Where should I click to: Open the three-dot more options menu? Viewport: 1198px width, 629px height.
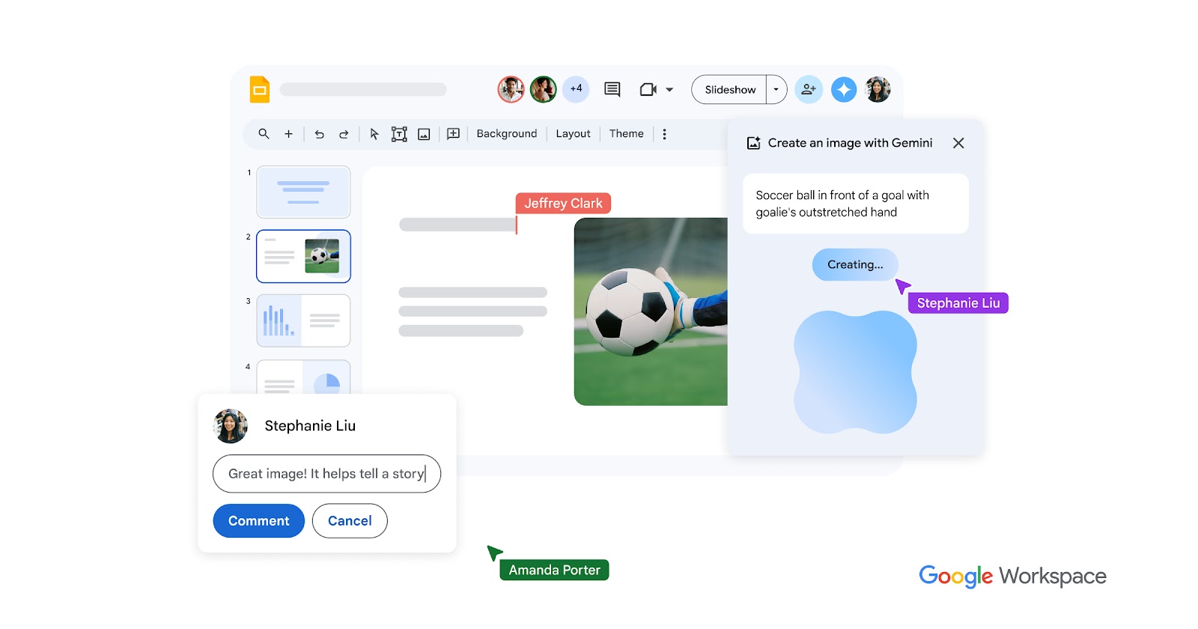(x=664, y=134)
